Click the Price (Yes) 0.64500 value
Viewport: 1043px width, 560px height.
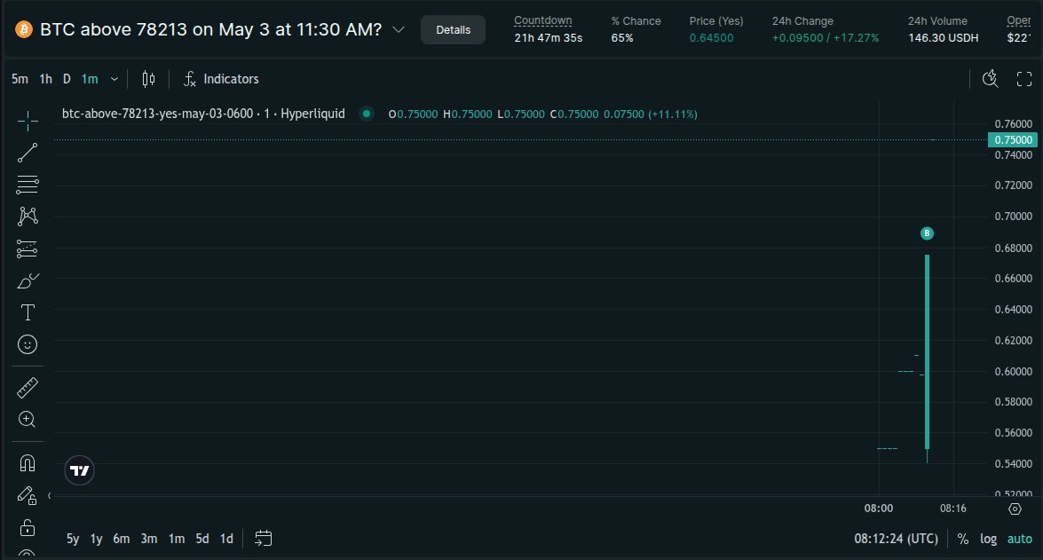coord(711,38)
